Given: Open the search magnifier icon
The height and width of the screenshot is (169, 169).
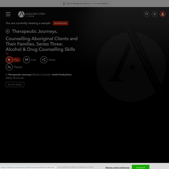Looking at the screenshot, I should (x=147, y=14).
